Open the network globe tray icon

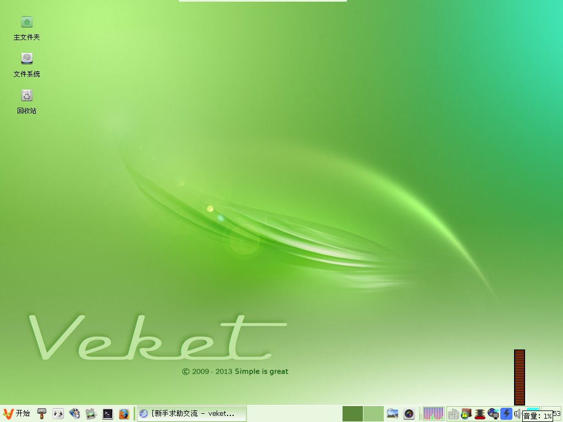coord(493,414)
